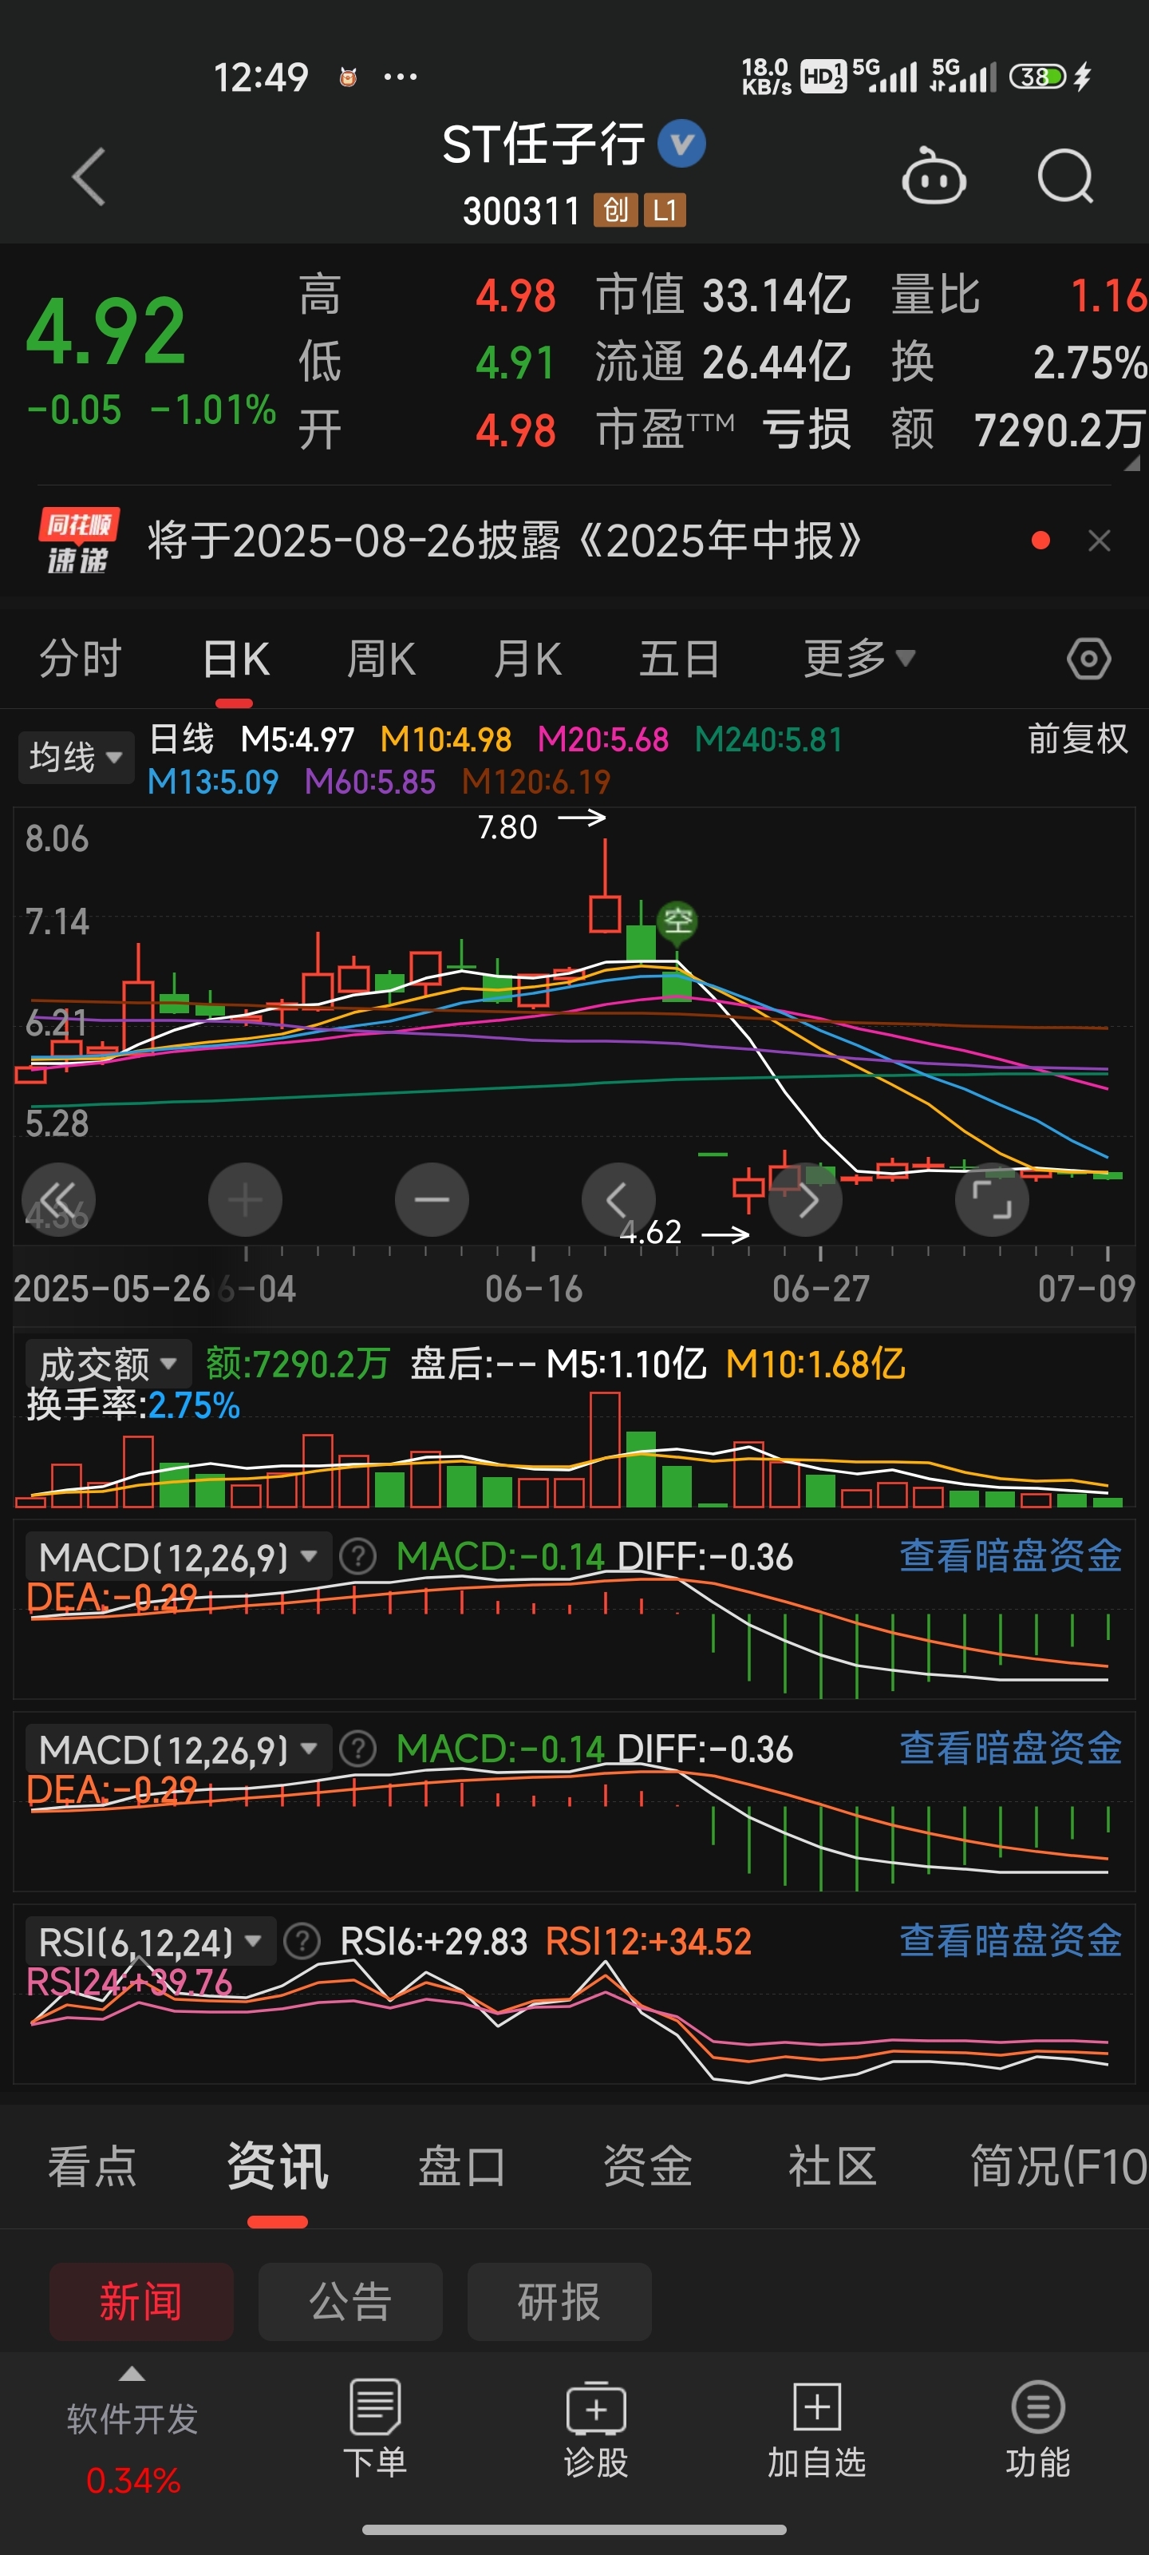
Task: Open help for RSI indicator
Action: click(302, 1941)
